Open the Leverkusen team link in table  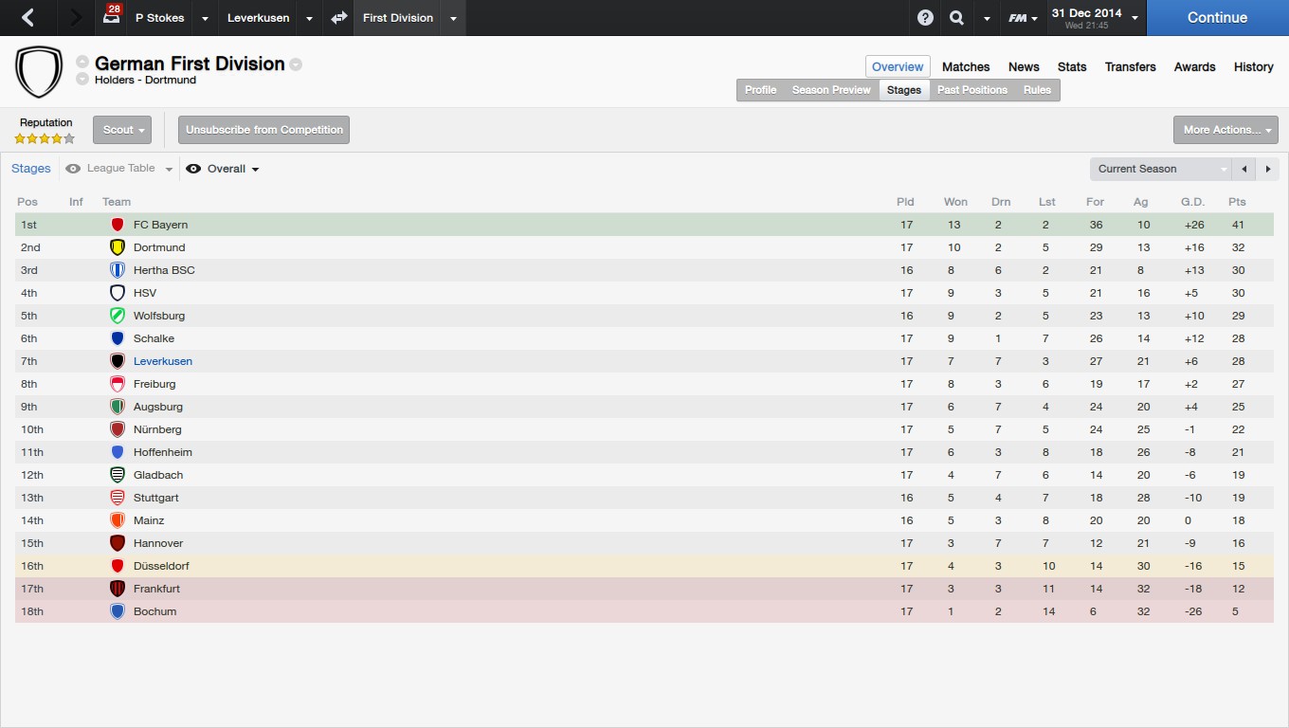pyautogui.click(x=163, y=361)
